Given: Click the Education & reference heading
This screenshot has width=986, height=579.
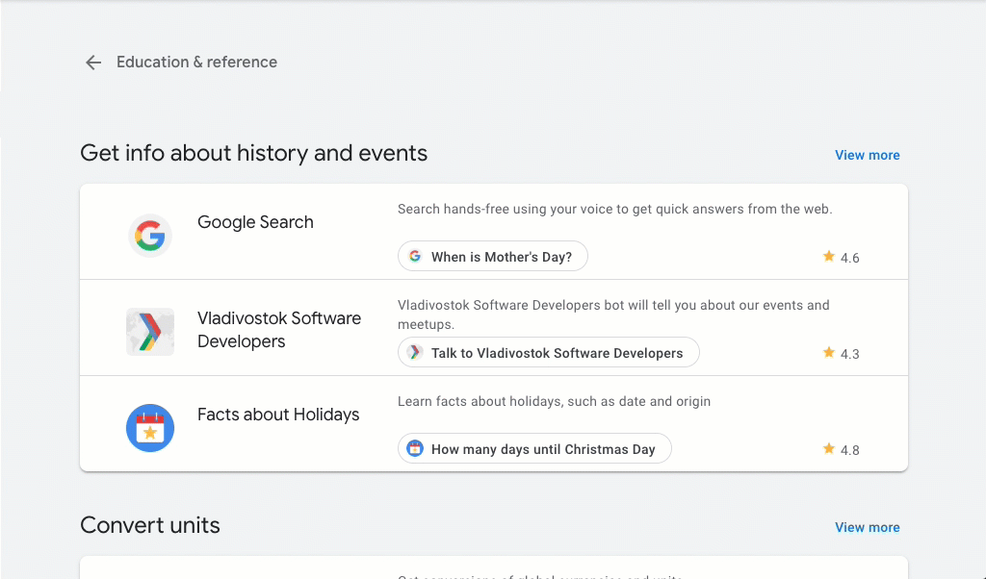Looking at the screenshot, I should click(196, 63).
